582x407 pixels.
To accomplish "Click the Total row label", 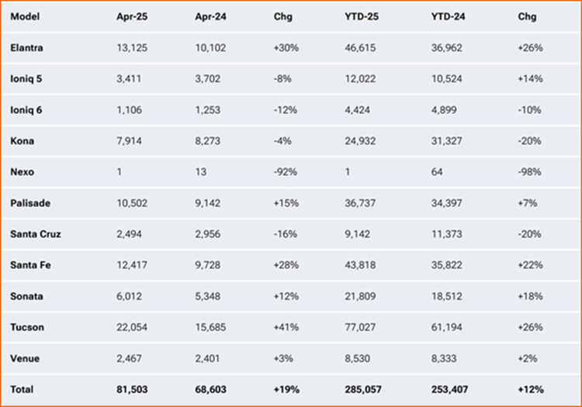I will (x=23, y=389).
